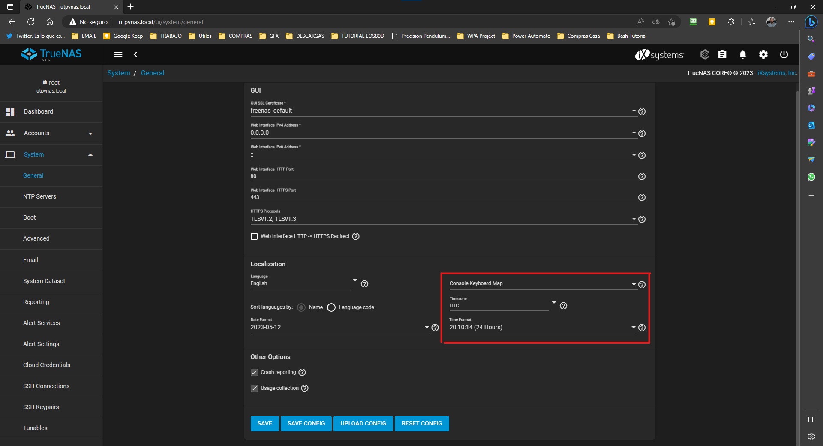Open the Bing chat sidebar icon
The width and height of the screenshot is (823, 446).
(811, 22)
